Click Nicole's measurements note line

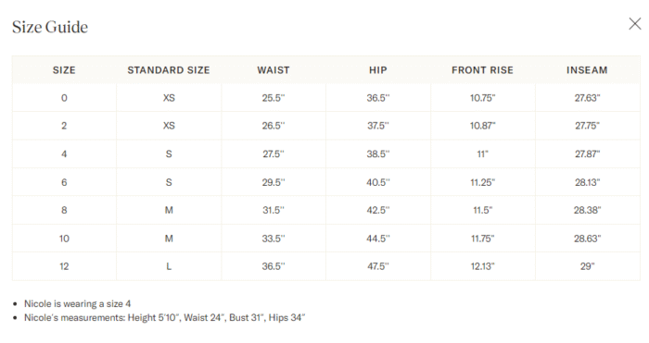click(x=165, y=318)
